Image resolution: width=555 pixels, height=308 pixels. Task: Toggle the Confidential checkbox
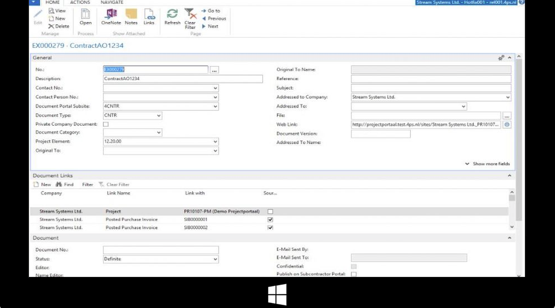pos(354,266)
